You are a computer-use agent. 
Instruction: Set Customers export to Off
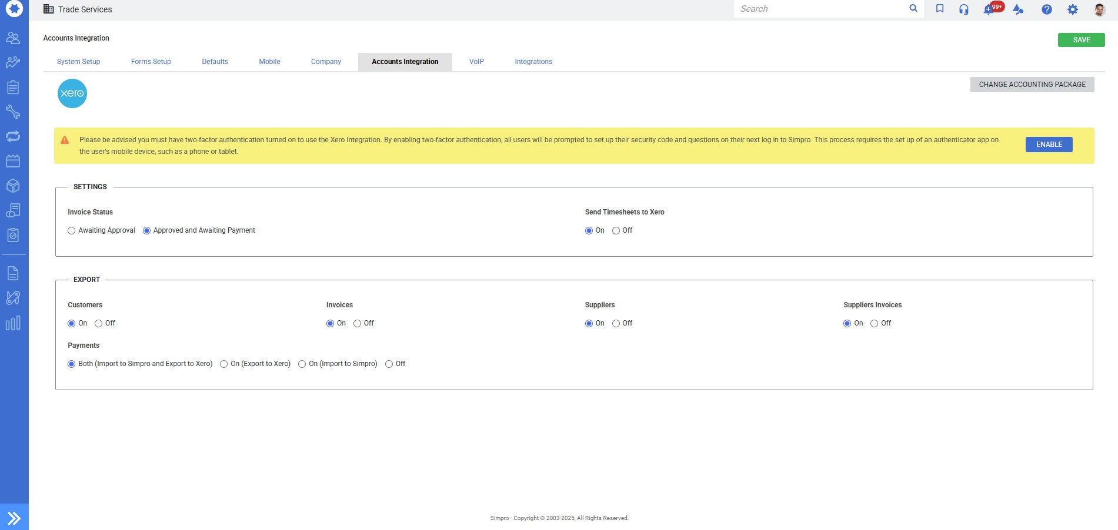pos(99,324)
